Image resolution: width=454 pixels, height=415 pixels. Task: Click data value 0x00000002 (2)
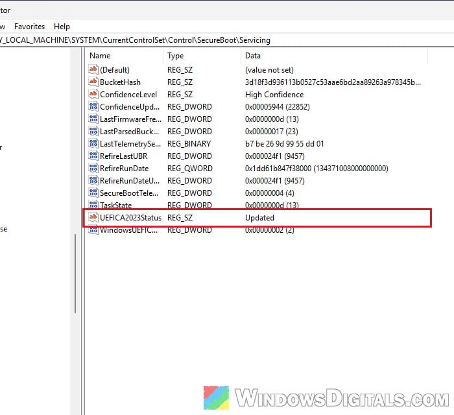tap(269, 230)
